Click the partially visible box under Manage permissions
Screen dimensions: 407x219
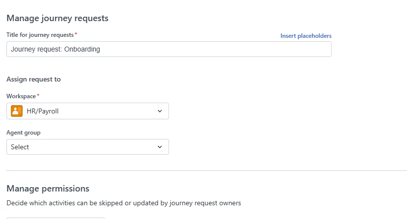pyautogui.click(x=55, y=218)
